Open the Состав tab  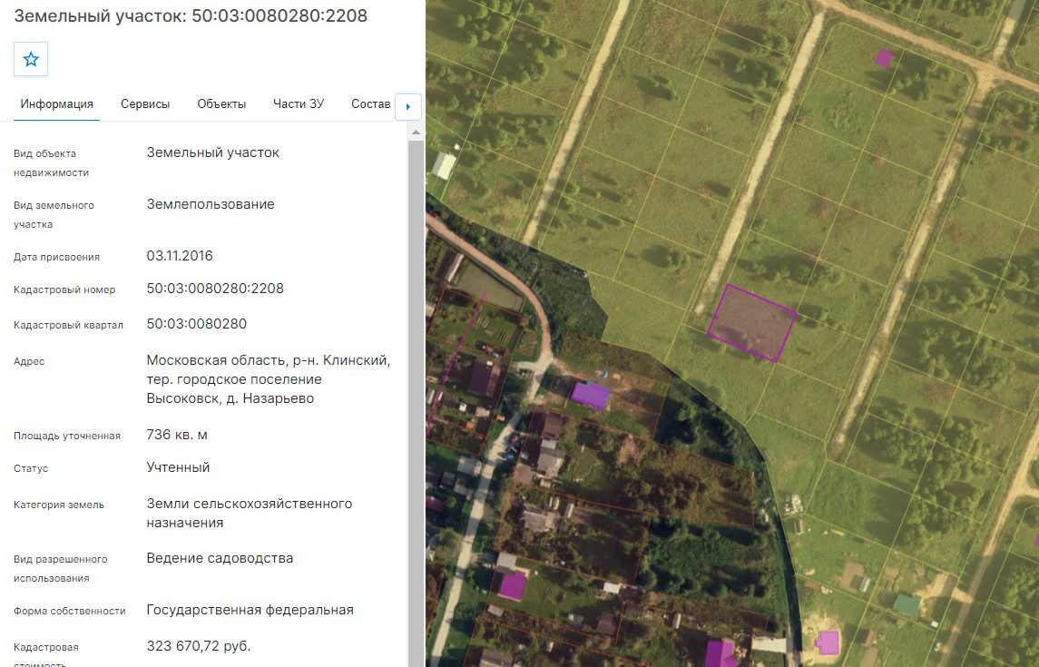[370, 104]
